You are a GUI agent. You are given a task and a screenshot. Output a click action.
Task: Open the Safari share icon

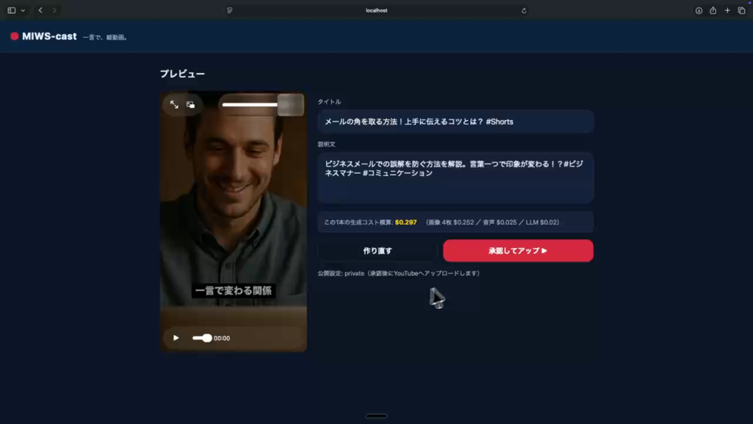(x=713, y=10)
